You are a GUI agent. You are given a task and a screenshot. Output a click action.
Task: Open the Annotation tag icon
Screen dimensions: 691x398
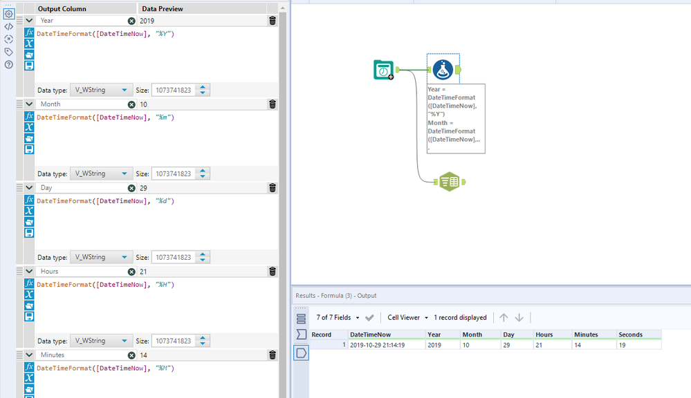click(8, 52)
